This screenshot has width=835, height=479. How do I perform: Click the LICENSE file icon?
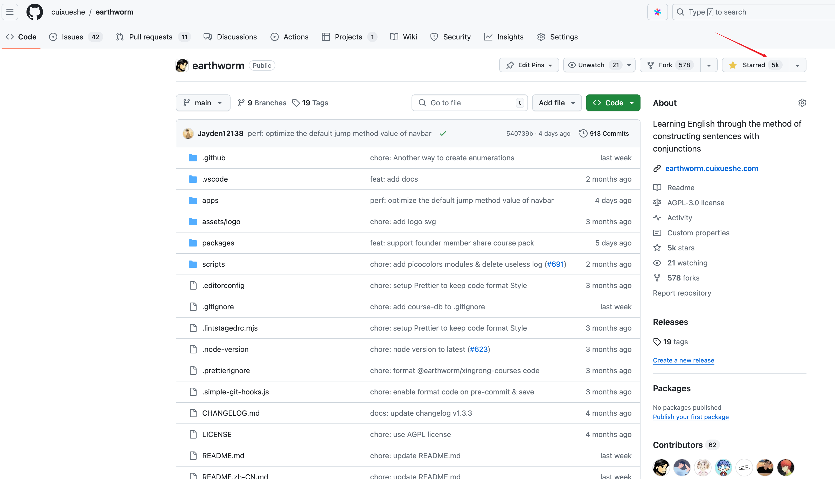tap(193, 434)
